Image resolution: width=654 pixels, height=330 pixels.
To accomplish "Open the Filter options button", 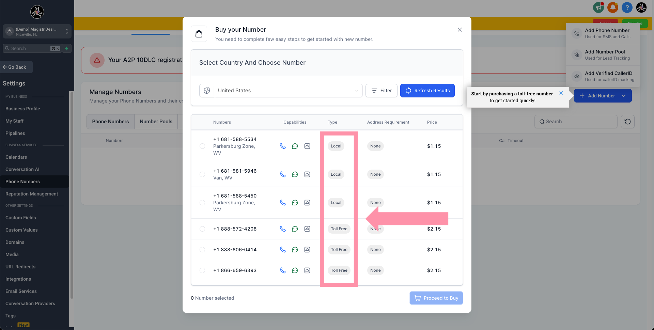I will pos(381,91).
